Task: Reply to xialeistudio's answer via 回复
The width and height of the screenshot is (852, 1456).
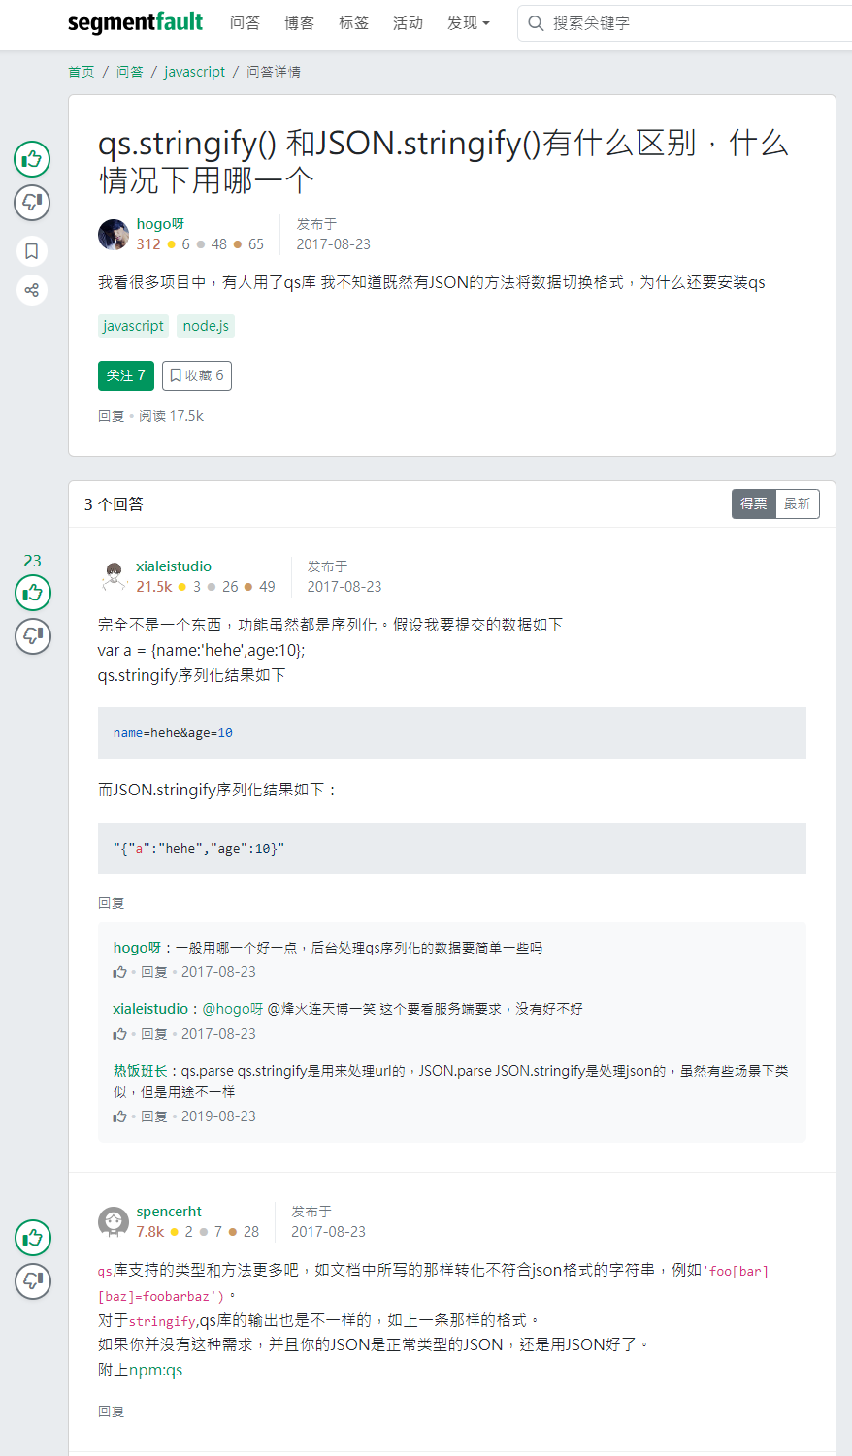Action: (x=112, y=903)
